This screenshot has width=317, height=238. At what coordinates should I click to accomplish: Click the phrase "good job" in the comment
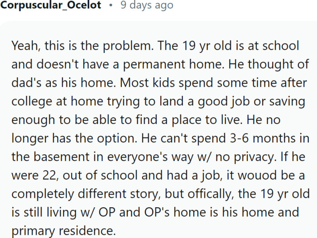coord(224,102)
